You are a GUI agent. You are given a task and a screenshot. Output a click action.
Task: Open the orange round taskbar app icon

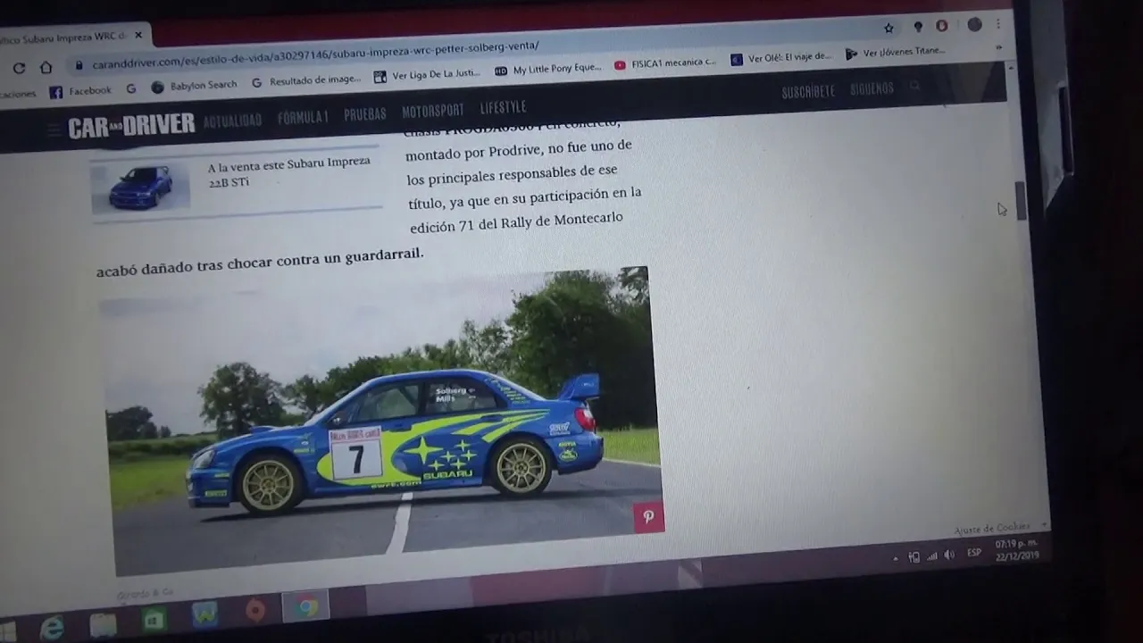click(x=255, y=612)
